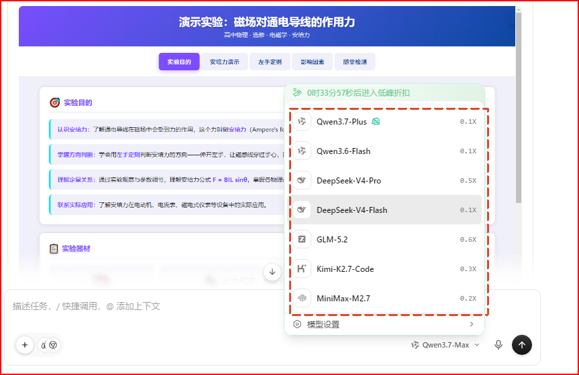
Task: Click the clipboard icon beside 实验器材
Action: click(x=54, y=248)
